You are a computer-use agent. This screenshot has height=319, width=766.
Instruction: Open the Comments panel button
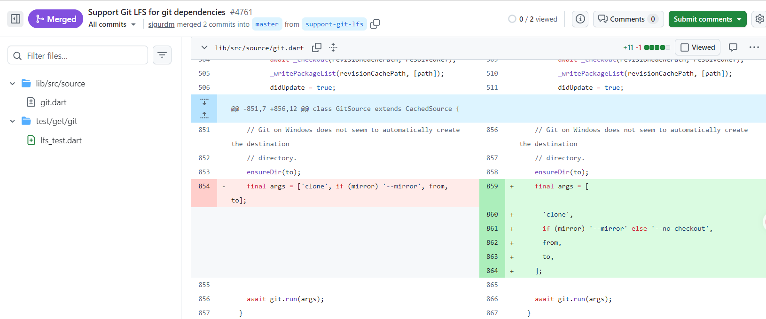[628, 19]
